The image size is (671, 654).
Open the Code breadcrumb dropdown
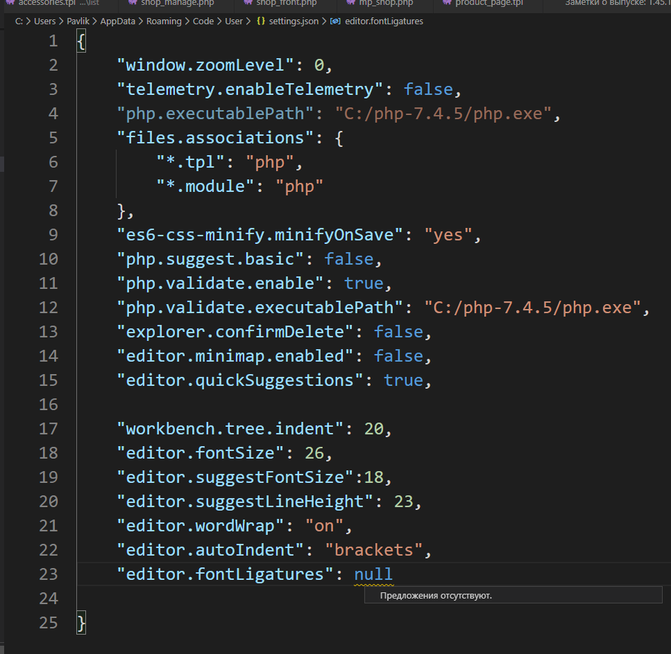coord(203,21)
